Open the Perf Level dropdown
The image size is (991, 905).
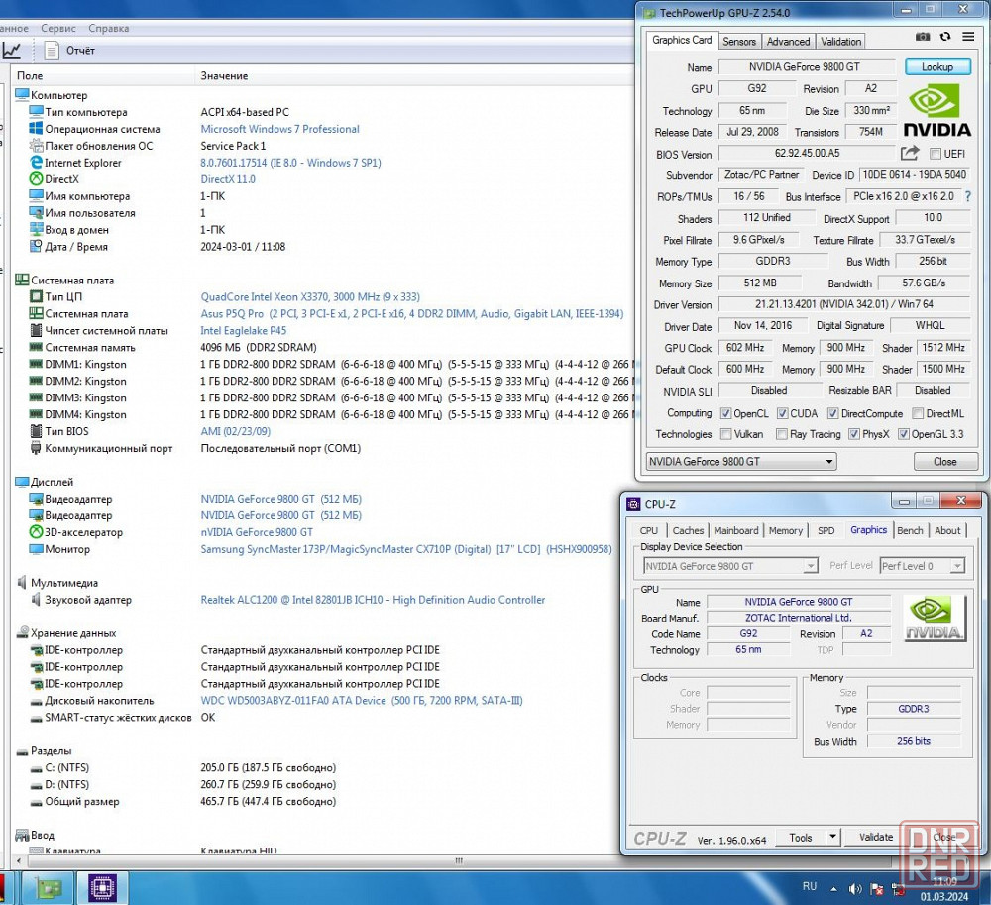(923, 566)
